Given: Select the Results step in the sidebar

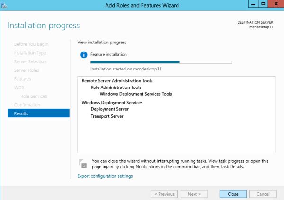Looking at the screenshot, I should coord(38,113).
